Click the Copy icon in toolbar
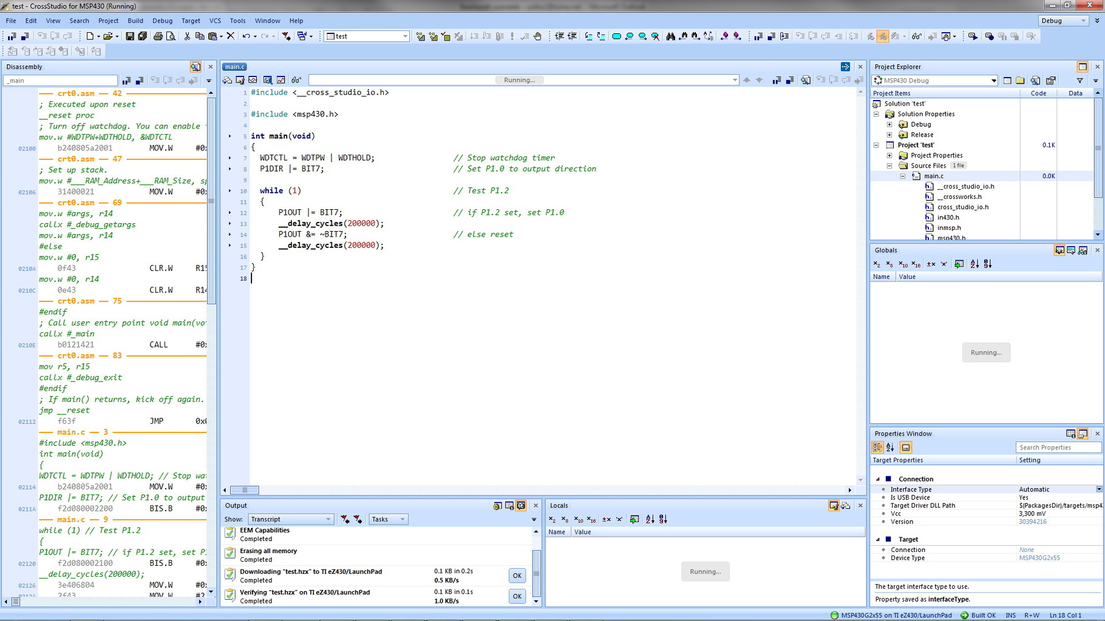The height and width of the screenshot is (621, 1105). [x=199, y=36]
